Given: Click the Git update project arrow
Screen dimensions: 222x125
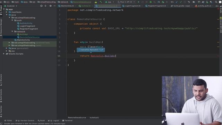Looking at the screenshot, I should click(177, 2).
